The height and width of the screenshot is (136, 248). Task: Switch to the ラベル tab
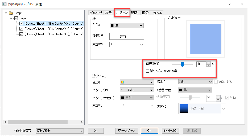[x=158, y=13]
